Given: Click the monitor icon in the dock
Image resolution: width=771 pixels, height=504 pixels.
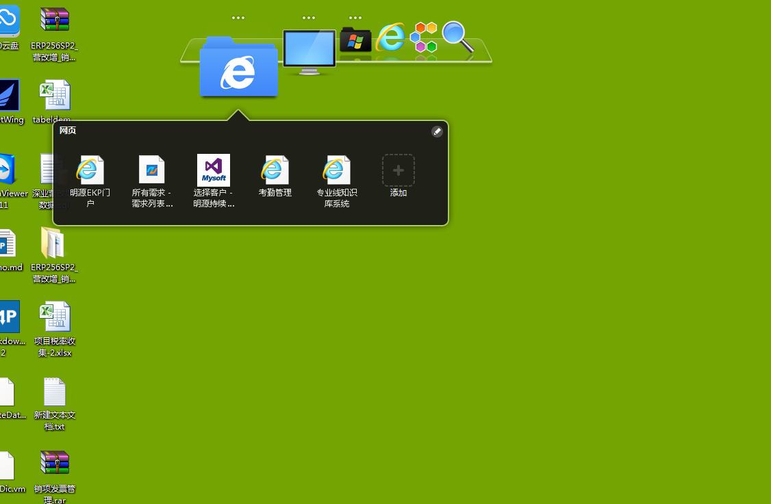Looking at the screenshot, I should click(309, 51).
